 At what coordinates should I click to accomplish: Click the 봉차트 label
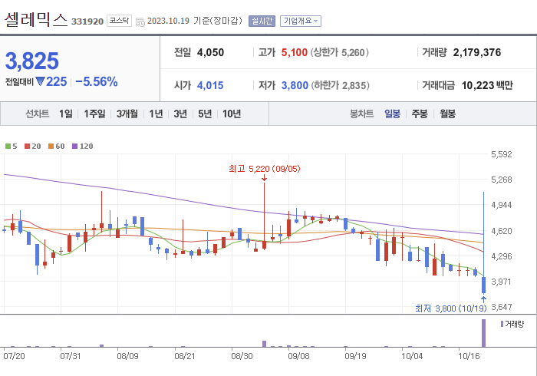point(361,114)
